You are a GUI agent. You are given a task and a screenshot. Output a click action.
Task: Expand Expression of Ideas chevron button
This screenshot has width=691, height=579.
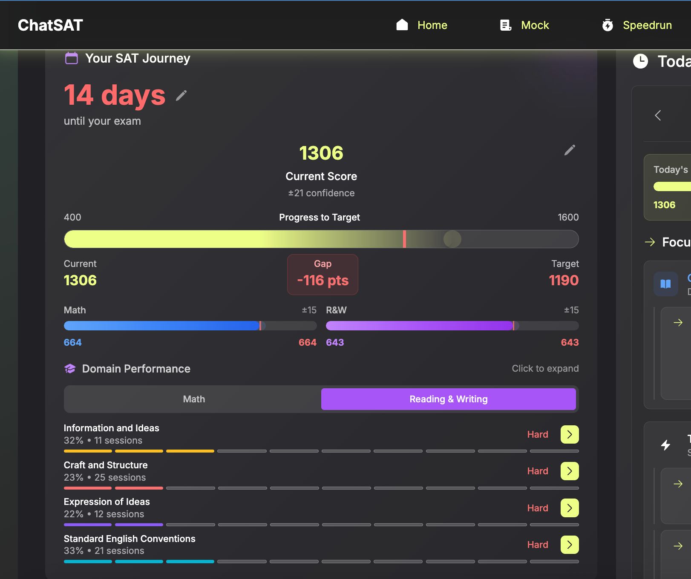(569, 508)
